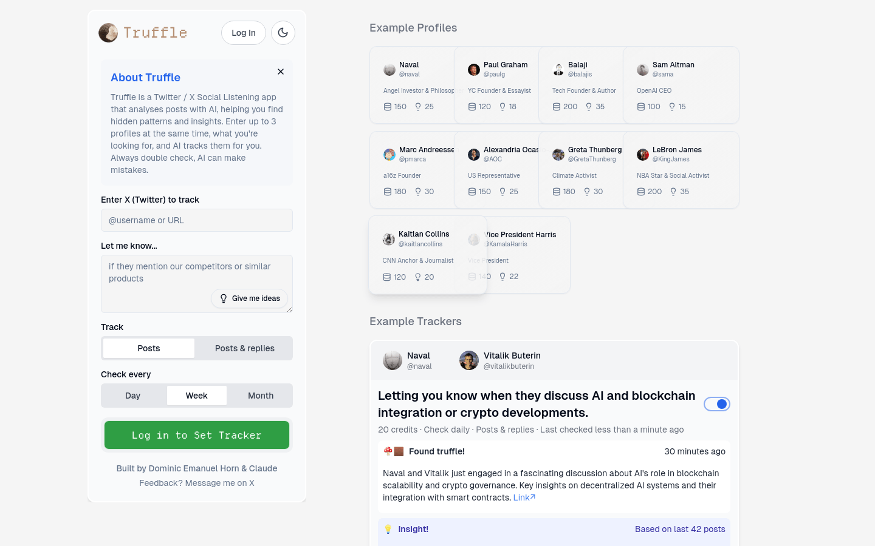This screenshot has height=546, width=875.
Task: Click Kaitlan Collins's profile avatar
Action: [389, 239]
